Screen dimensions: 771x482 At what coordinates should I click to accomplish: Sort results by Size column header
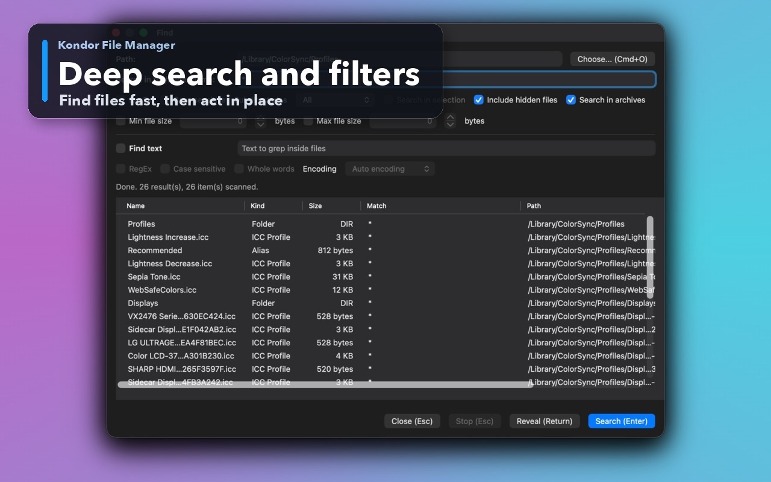[x=332, y=205]
